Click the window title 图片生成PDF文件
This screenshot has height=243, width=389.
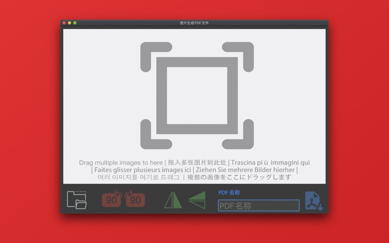(x=194, y=23)
